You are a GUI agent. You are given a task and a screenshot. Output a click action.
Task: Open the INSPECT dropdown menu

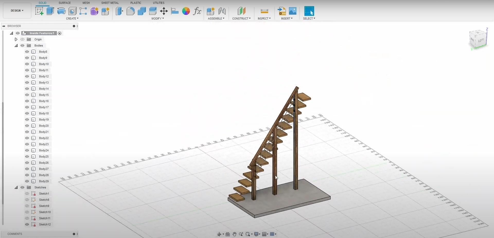click(x=264, y=19)
